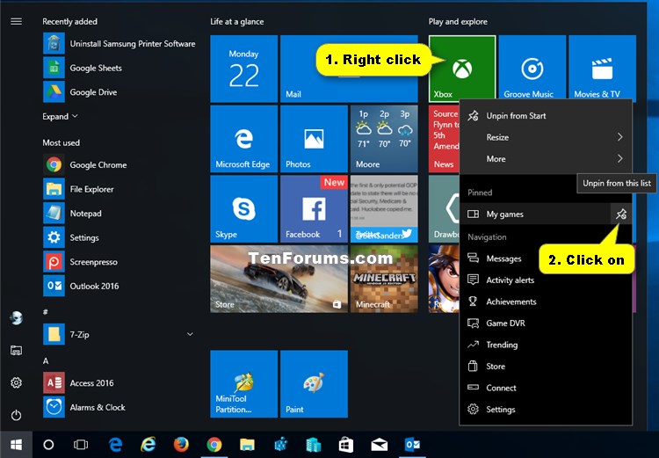The image size is (659, 458).
Task: Open Cortana circle on taskbar
Action: pyautogui.click(x=48, y=445)
